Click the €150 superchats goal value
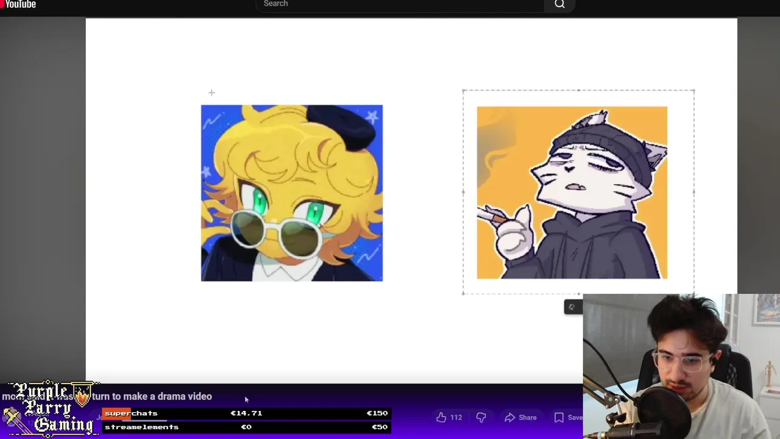The height and width of the screenshot is (439, 780). (x=377, y=413)
